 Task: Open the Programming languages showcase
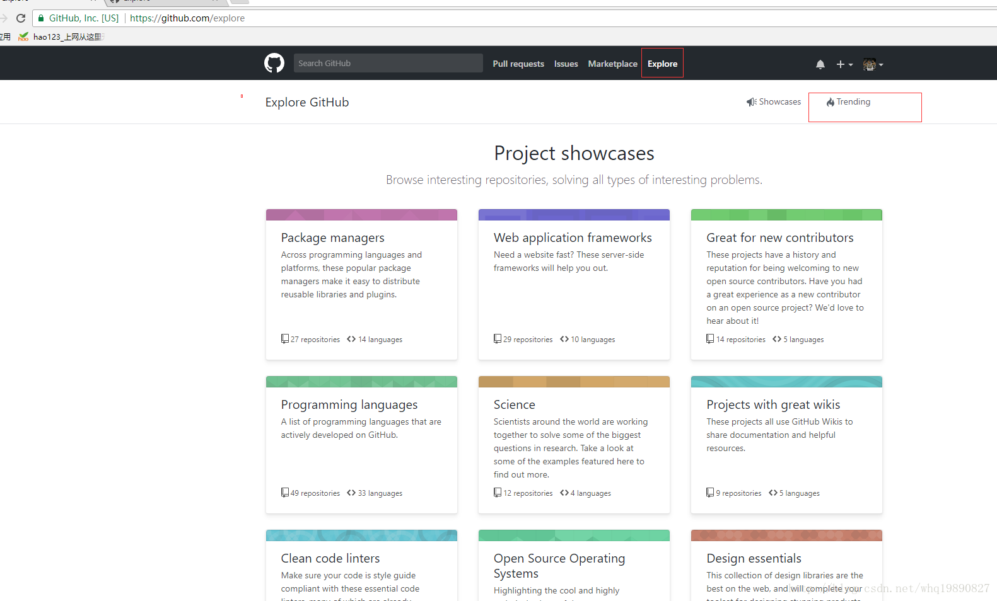(349, 404)
